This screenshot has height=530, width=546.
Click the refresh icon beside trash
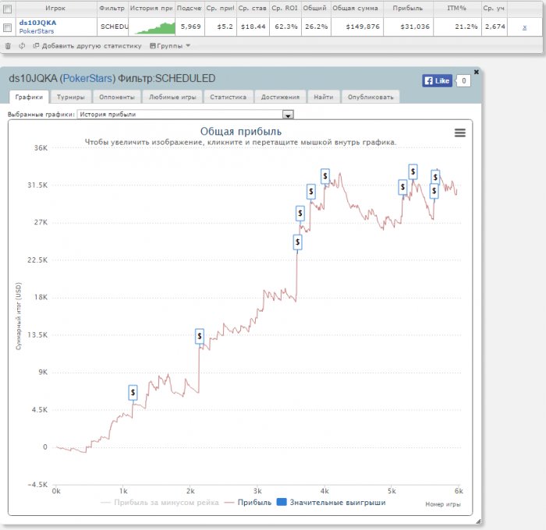pyautogui.click(x=22, y=46)
